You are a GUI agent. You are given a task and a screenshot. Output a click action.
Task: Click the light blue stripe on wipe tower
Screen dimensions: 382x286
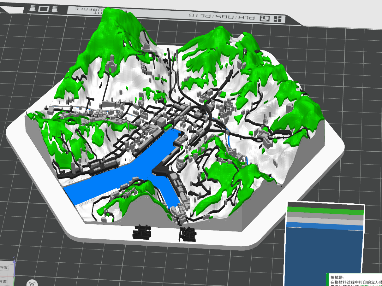[325, 227]
